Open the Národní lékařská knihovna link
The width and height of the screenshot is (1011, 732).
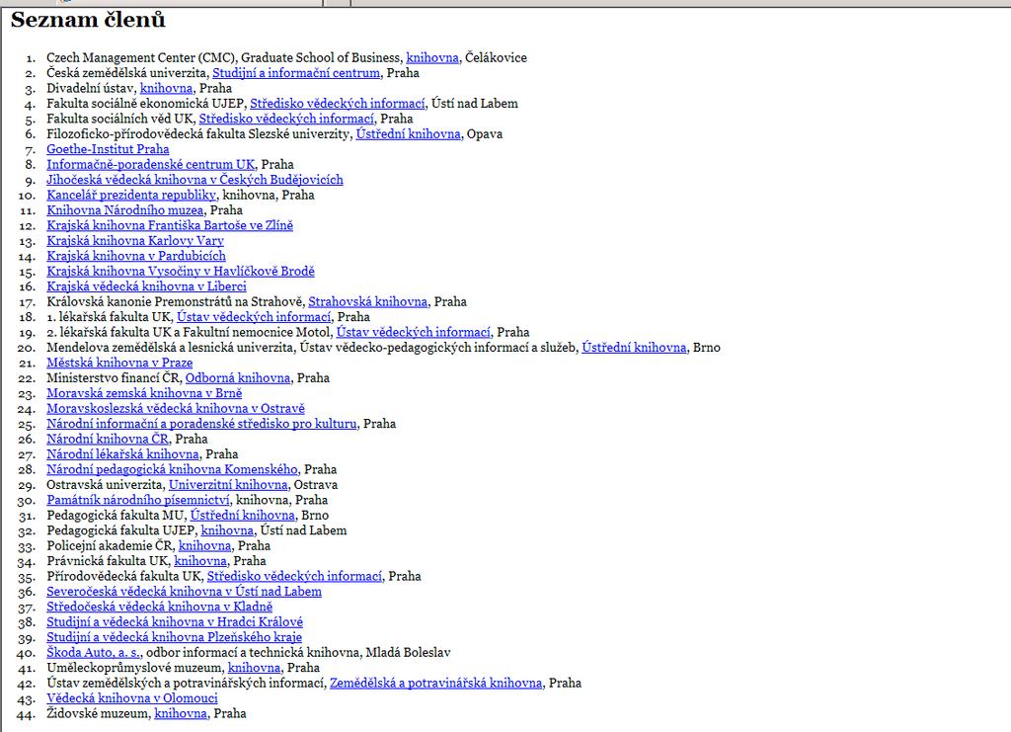click(x=122, y=454)
